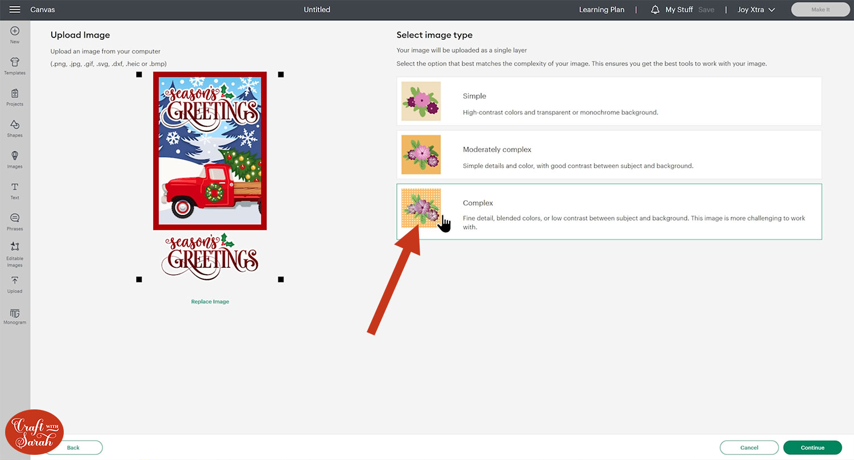Click the Save button in header

[x=706, y=10]
